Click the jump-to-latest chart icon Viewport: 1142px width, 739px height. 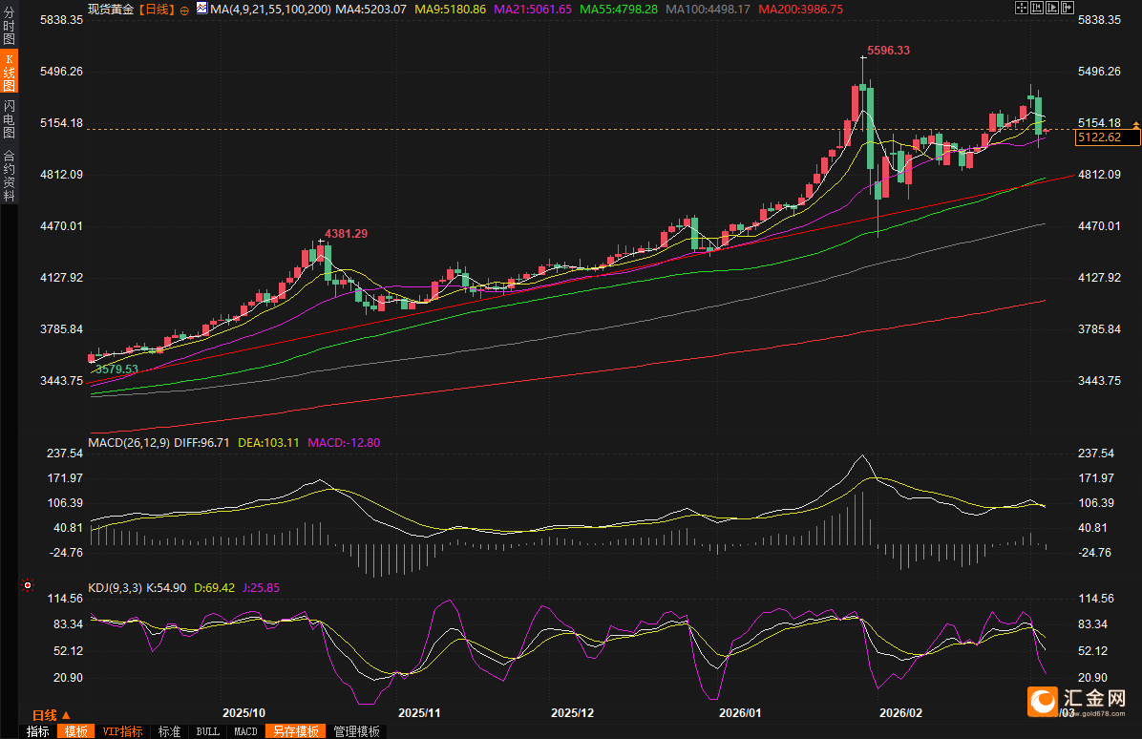[x=1067, y=8]
